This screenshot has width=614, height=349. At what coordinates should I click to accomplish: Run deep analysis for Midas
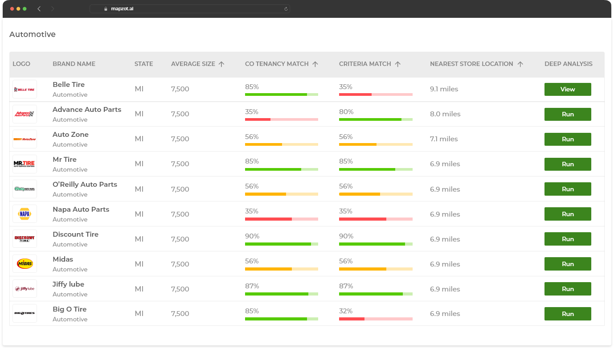coord(568,264)
